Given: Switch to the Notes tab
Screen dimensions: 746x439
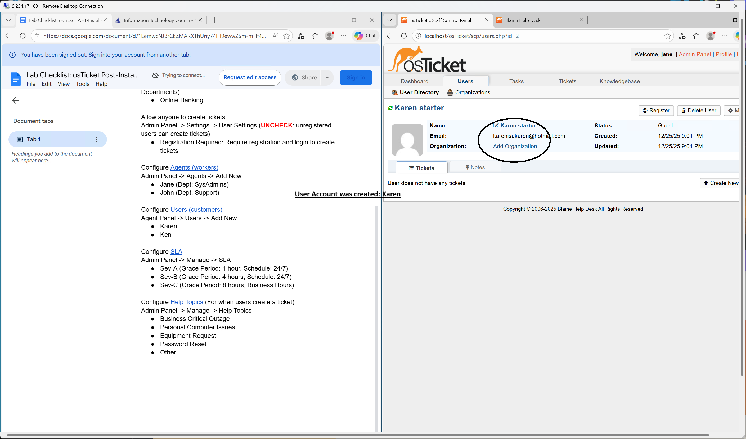Looking at the screenshot, I should (x=475, y=167).
